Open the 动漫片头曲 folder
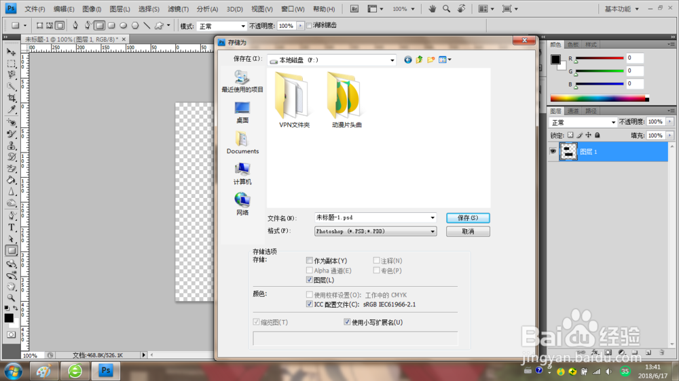The width and height of the screenshot is (679, 381). pos(346,100)
